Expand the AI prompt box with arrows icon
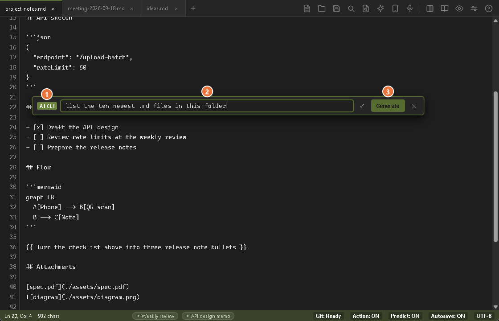 [x=362, y=106]
